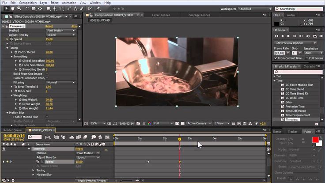Take a snapshot of the viewer
This screenshot has height=183, width=325.
tap(138, 123)
